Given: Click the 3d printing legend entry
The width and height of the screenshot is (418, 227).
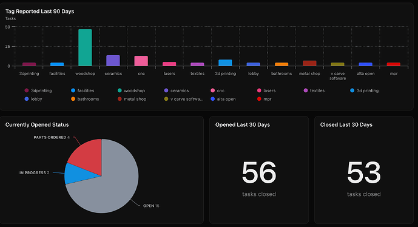Looking at the screenshot, I should point(364,90).
